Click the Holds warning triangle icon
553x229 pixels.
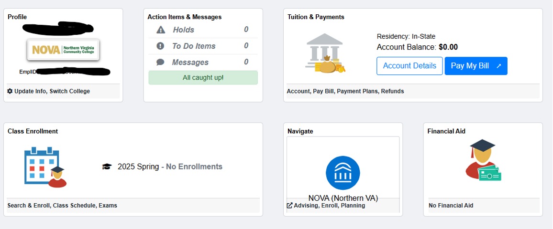point(161,30)
